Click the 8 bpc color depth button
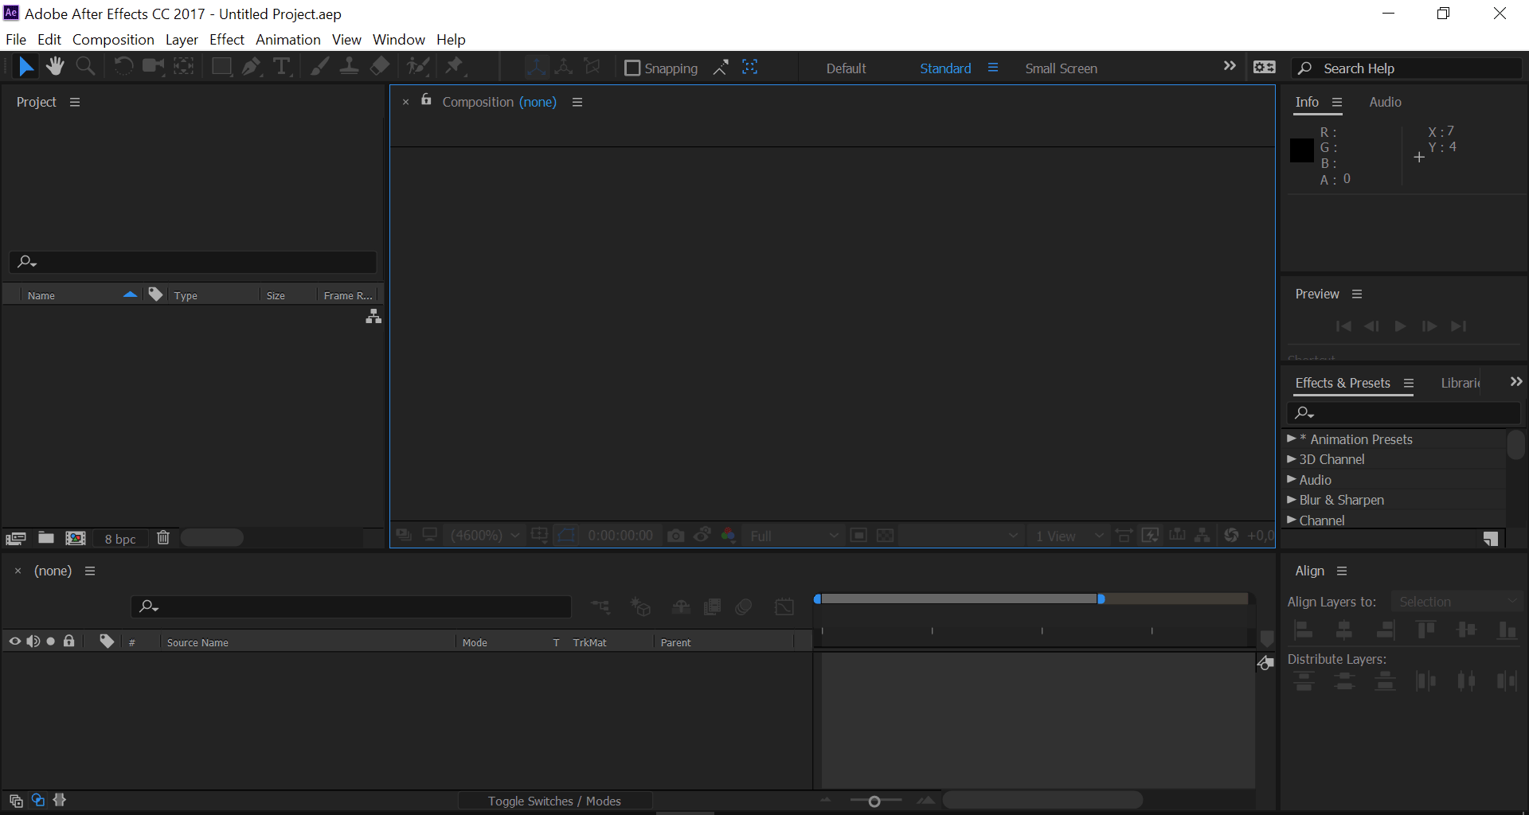The image size is (1529, 815). coord(120,539)
